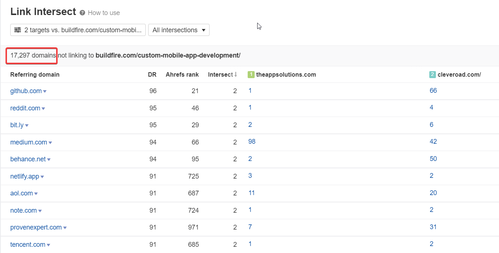This screenshot has height=253, width=499.
Task: Open netlify.app's 3 links to theappsolutions.com
Action: (250, 176)
